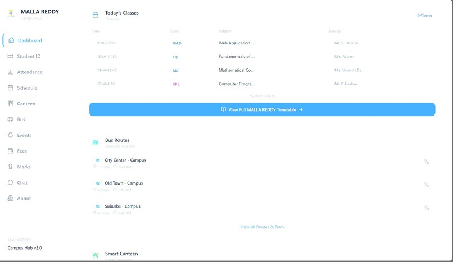Click the Fees wallet icon
This screenshot has width=453, height=262.
coord(11,151)
